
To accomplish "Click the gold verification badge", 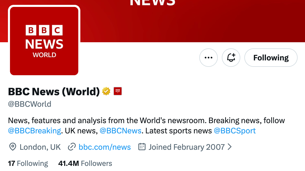I will (x=106, y=91).
